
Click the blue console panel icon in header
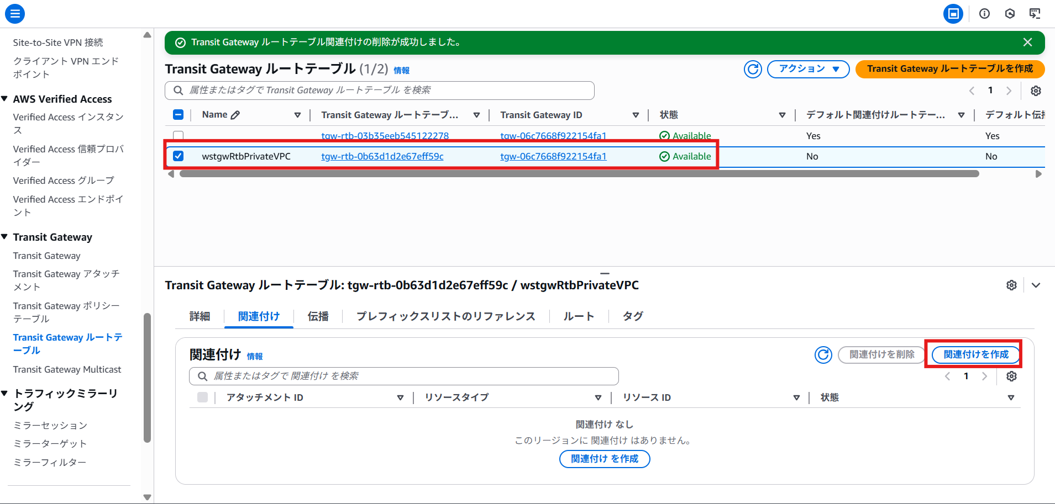953,14
